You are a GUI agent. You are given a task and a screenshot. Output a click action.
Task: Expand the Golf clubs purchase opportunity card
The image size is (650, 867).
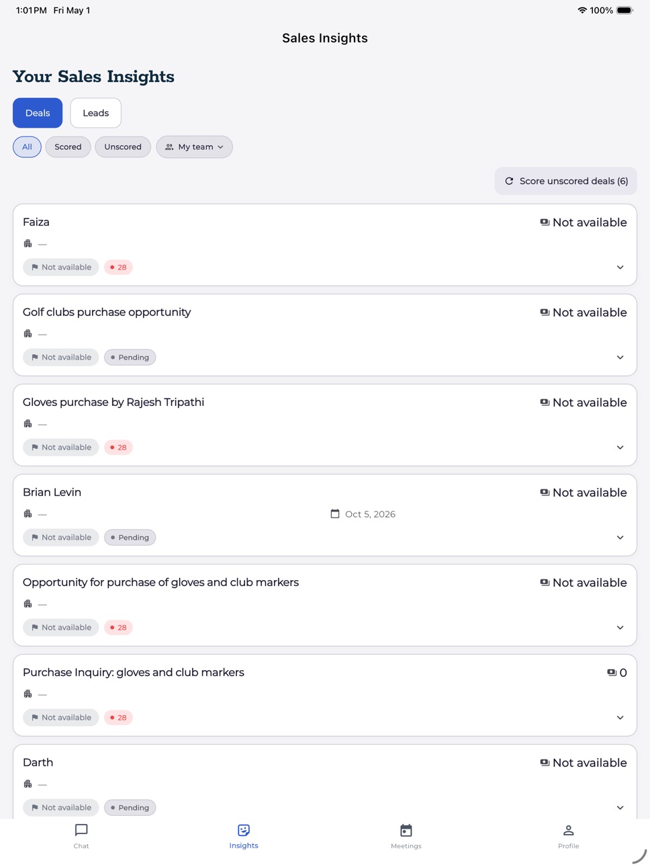point(620,358)
